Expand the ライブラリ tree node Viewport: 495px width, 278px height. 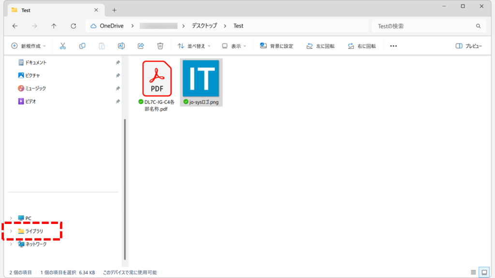[11, 231]
